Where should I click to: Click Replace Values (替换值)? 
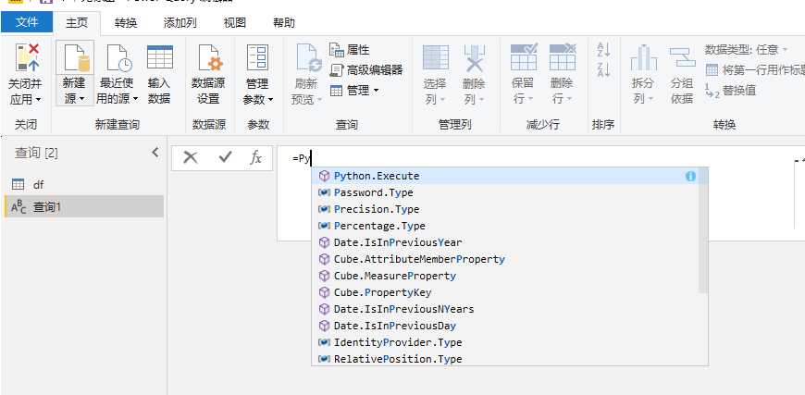point(730,91)
